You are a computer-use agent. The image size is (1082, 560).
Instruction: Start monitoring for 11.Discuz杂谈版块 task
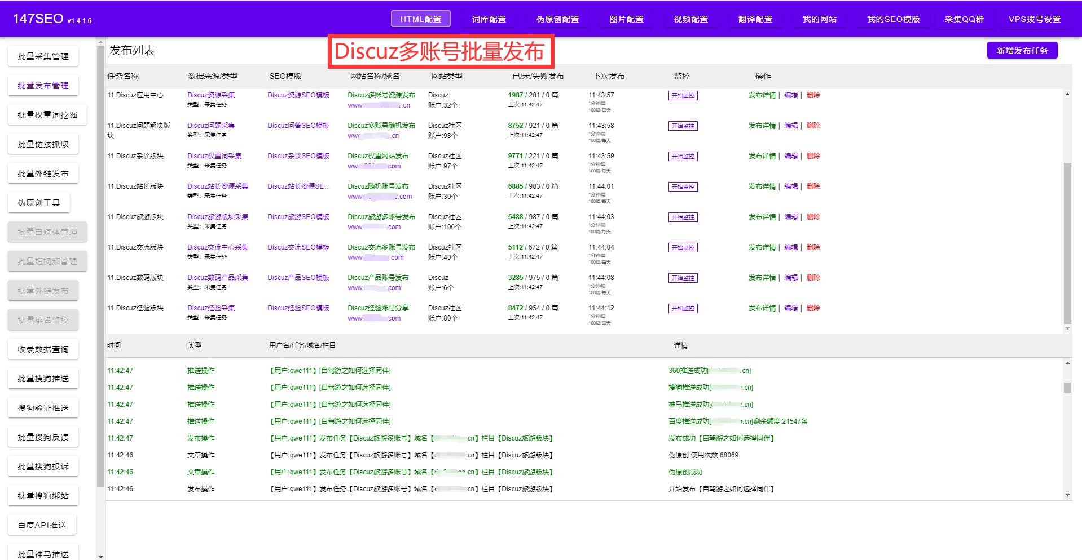(683, 157)
